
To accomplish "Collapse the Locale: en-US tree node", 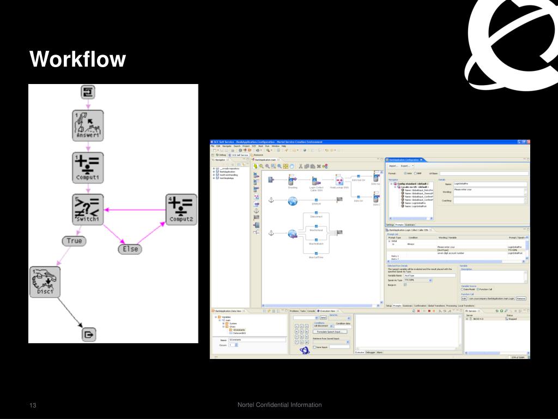I will pos(395,187).
